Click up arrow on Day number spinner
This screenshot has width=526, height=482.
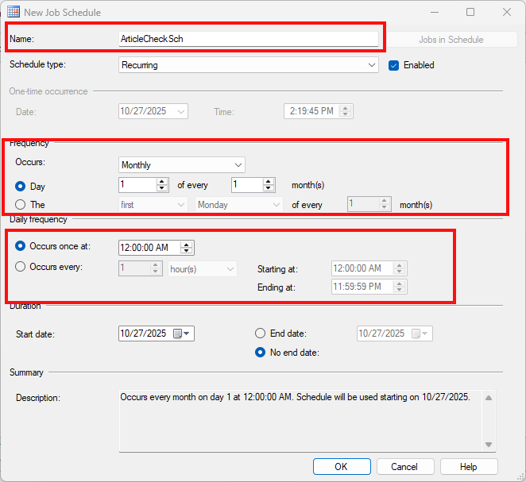(x=162, y=181)
